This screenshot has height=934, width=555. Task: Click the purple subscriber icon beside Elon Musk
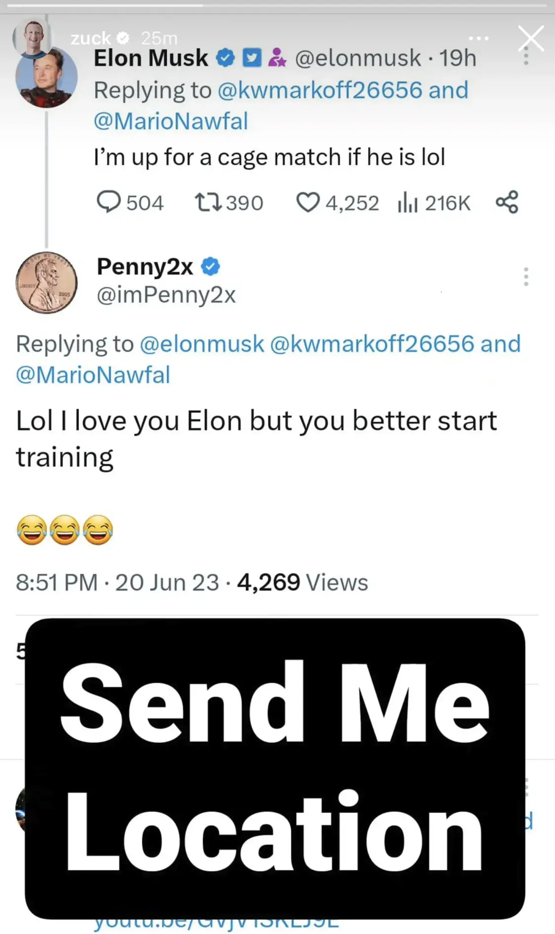click(x=277, y=58)
